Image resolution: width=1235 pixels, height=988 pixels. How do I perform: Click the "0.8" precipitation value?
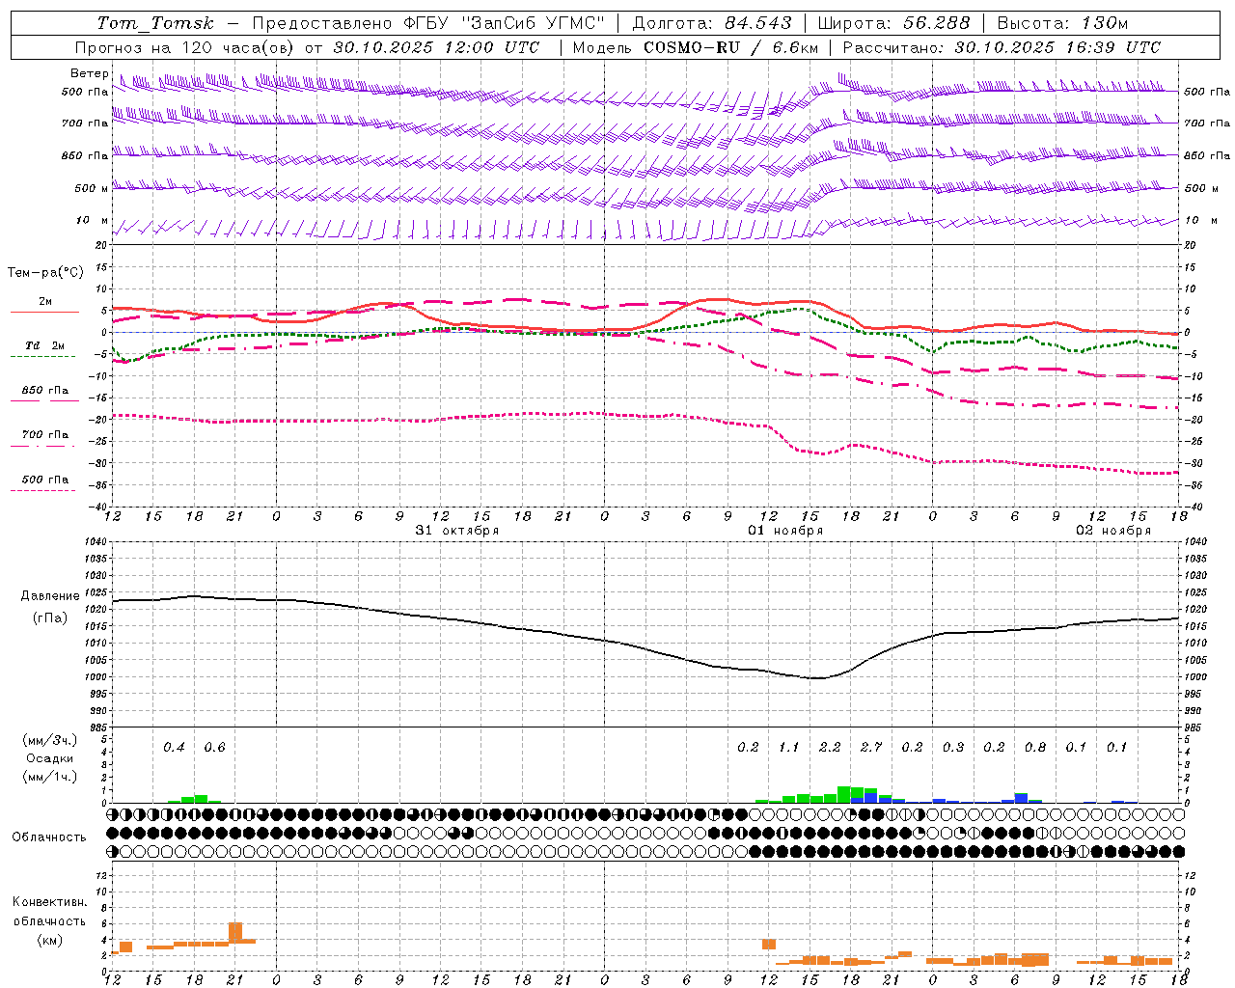click(x=1034, y=748)
